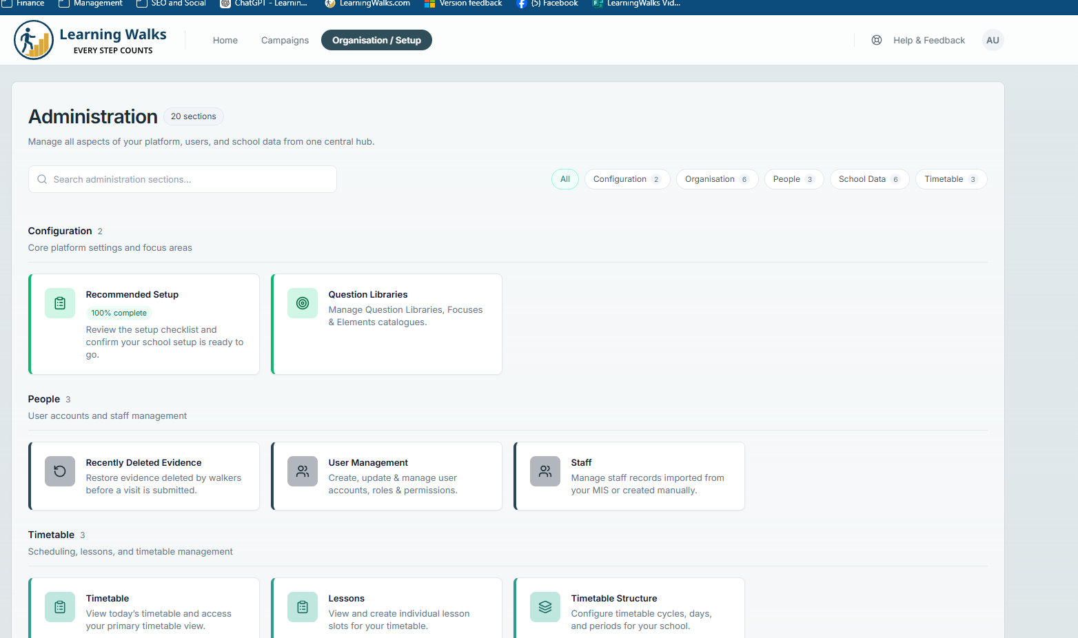Click the Staff people icon
The width and height of the screenshot is (1078, 638).
[545, 471]
